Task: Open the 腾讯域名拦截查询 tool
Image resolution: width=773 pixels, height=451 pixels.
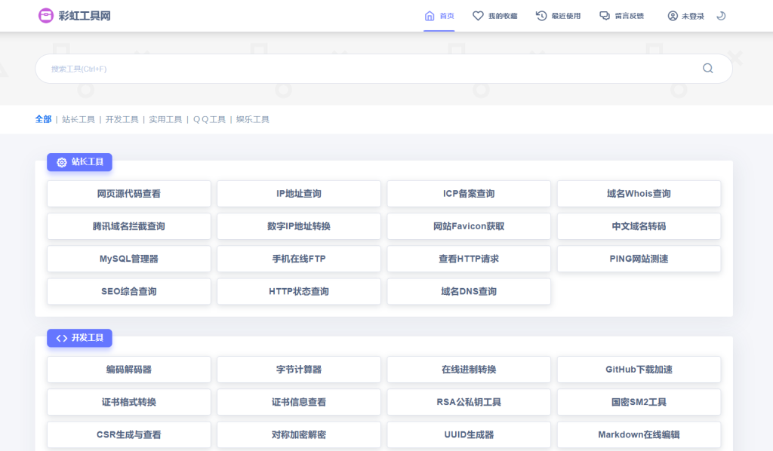Action: pos(128,226)
